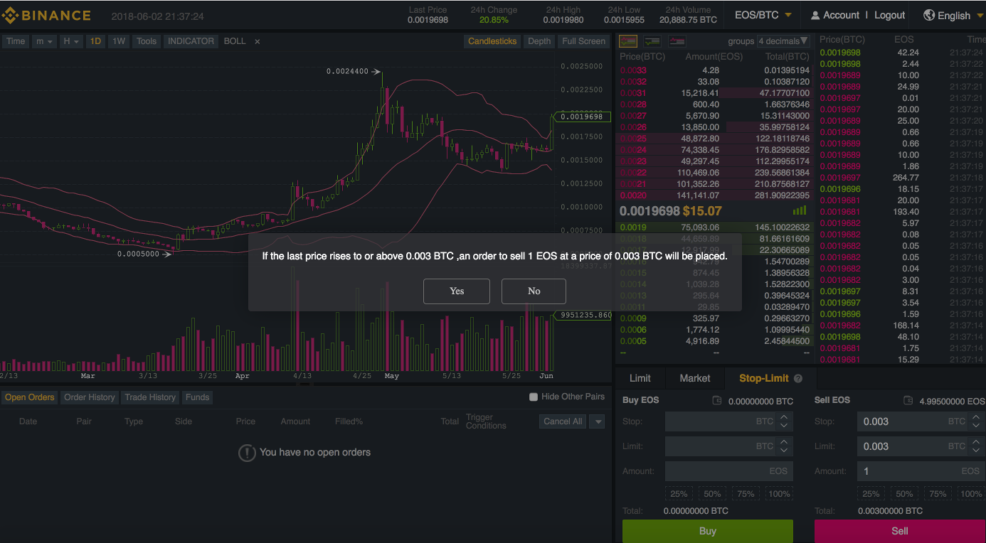Open the Trade History tab
The height and width of the screenshot is (543, 986).
tap(150, 397)
